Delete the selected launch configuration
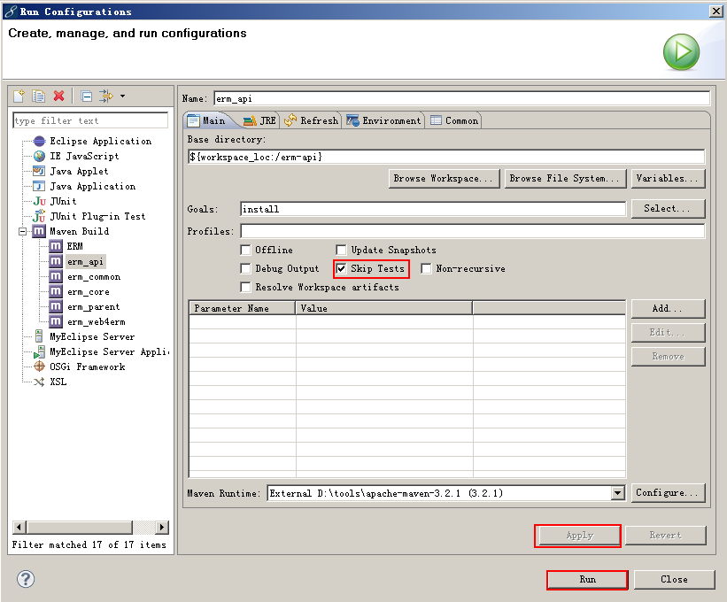 [x=58, y=96]
